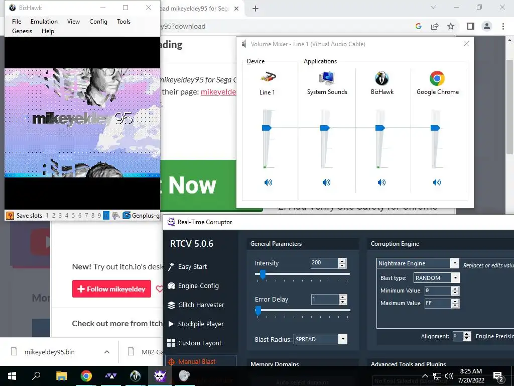Open the downloaded mikeyeldey95.bin file
514x386 pixels.
coord(50,352)
